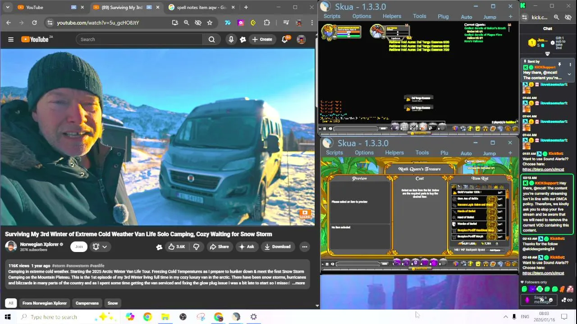Open Auto menu in bottom Skua window
The width and height of the screenshot is (577, 324).
click(x=466, y=153)
